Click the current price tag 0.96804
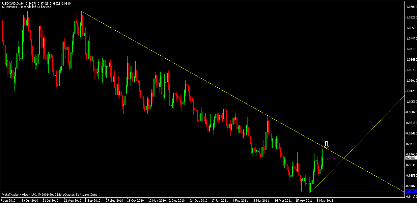 [411, 158]
